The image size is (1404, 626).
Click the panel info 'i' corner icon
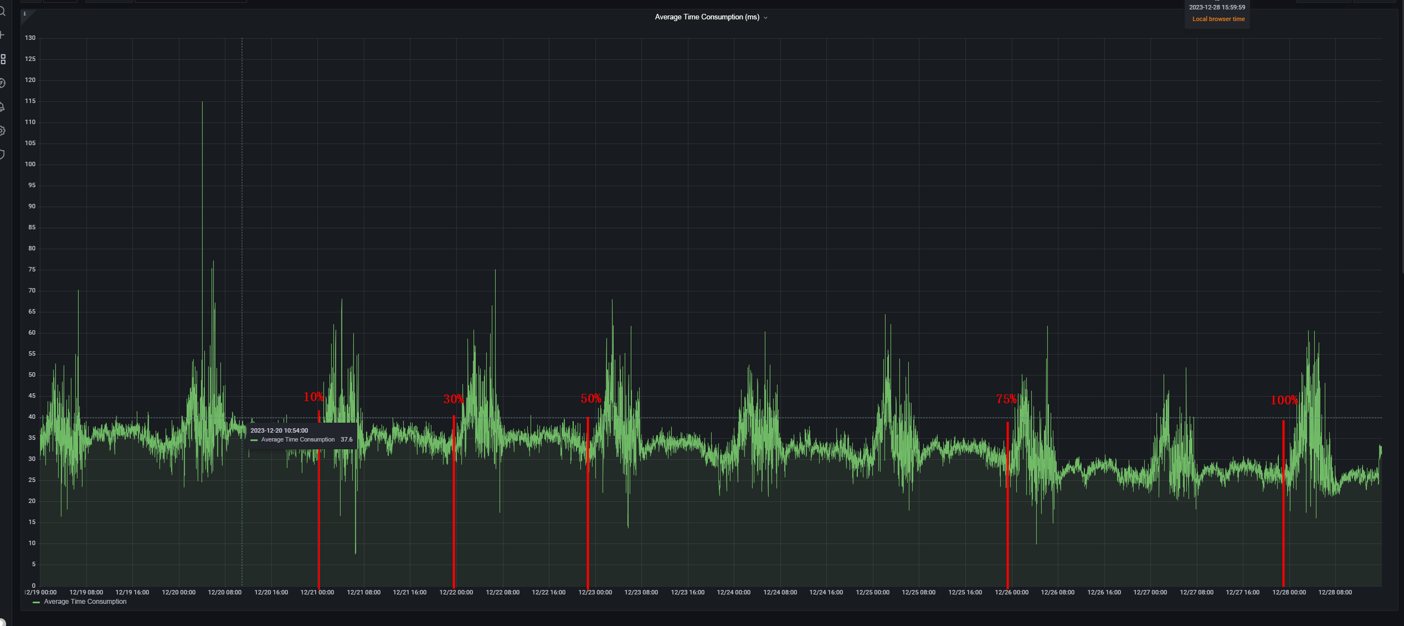coord(24,14)
